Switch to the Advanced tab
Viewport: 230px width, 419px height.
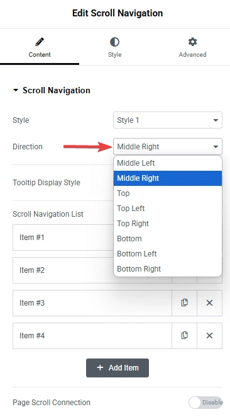[192, 47]
